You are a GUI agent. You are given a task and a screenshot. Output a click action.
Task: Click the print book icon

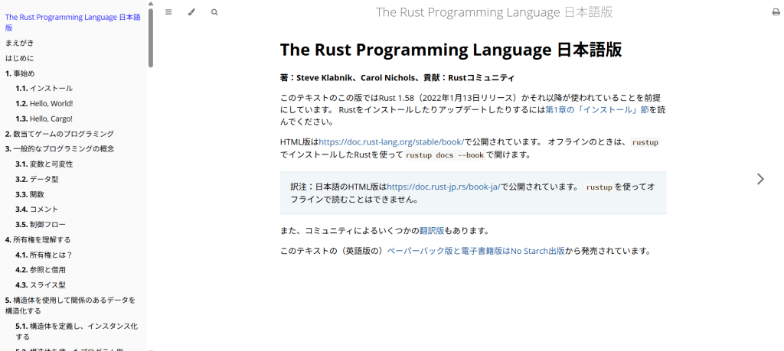776,12
